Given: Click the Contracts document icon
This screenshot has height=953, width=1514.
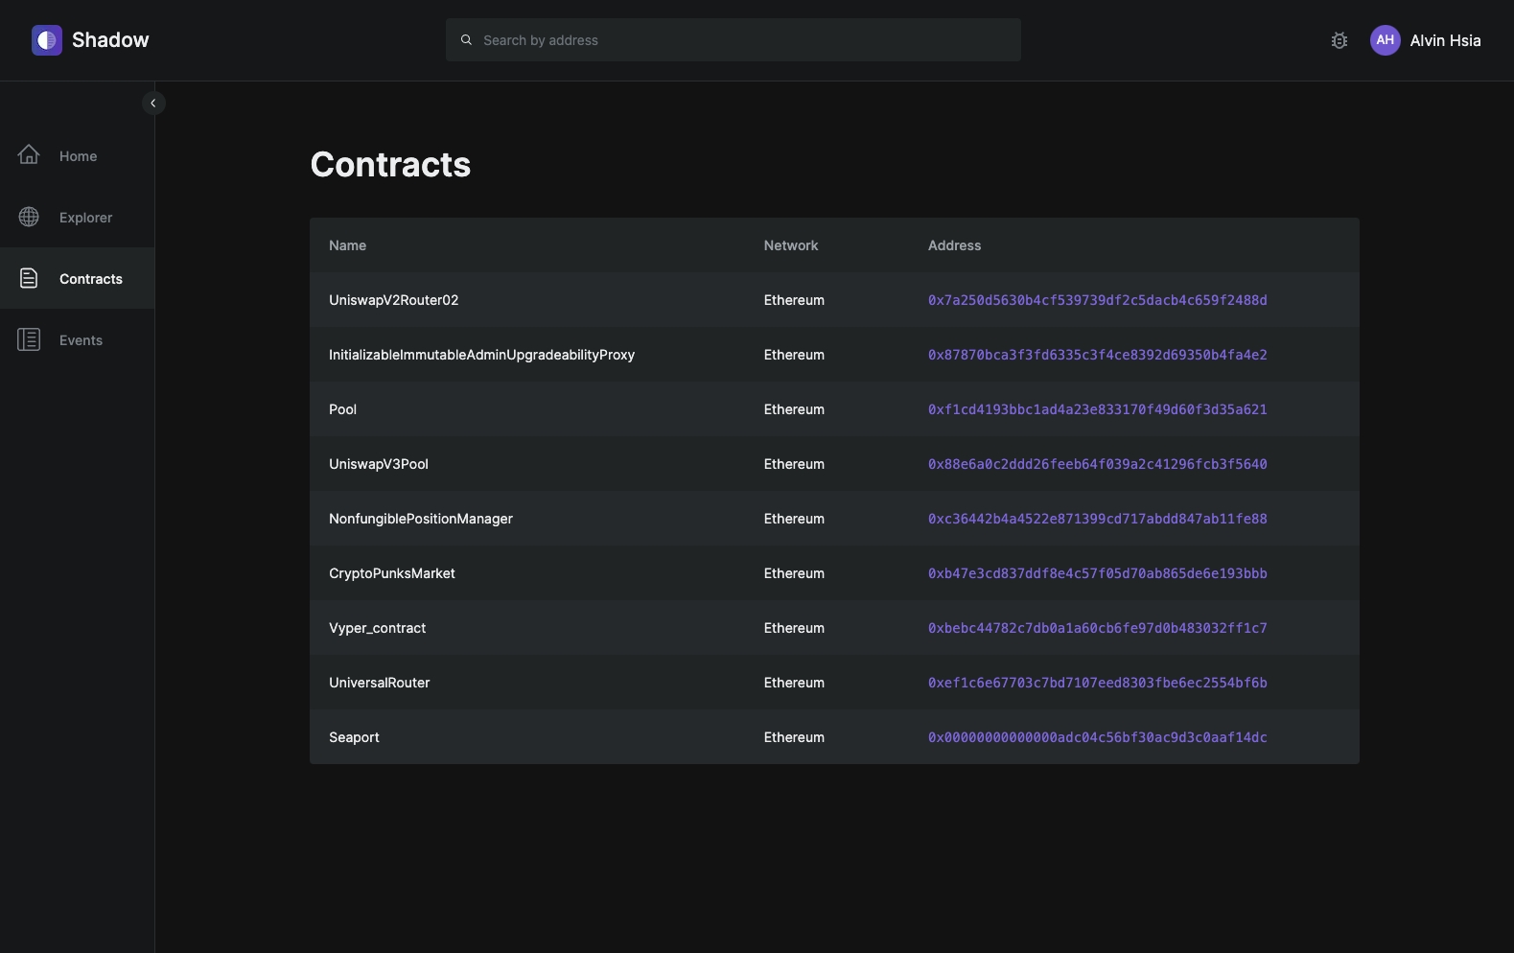Looking at the screenshot, I should point(29,278).
